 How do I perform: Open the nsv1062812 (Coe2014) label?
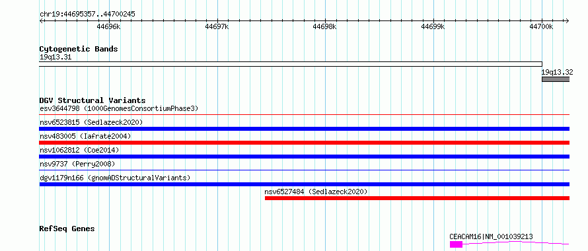coord(79,150)
